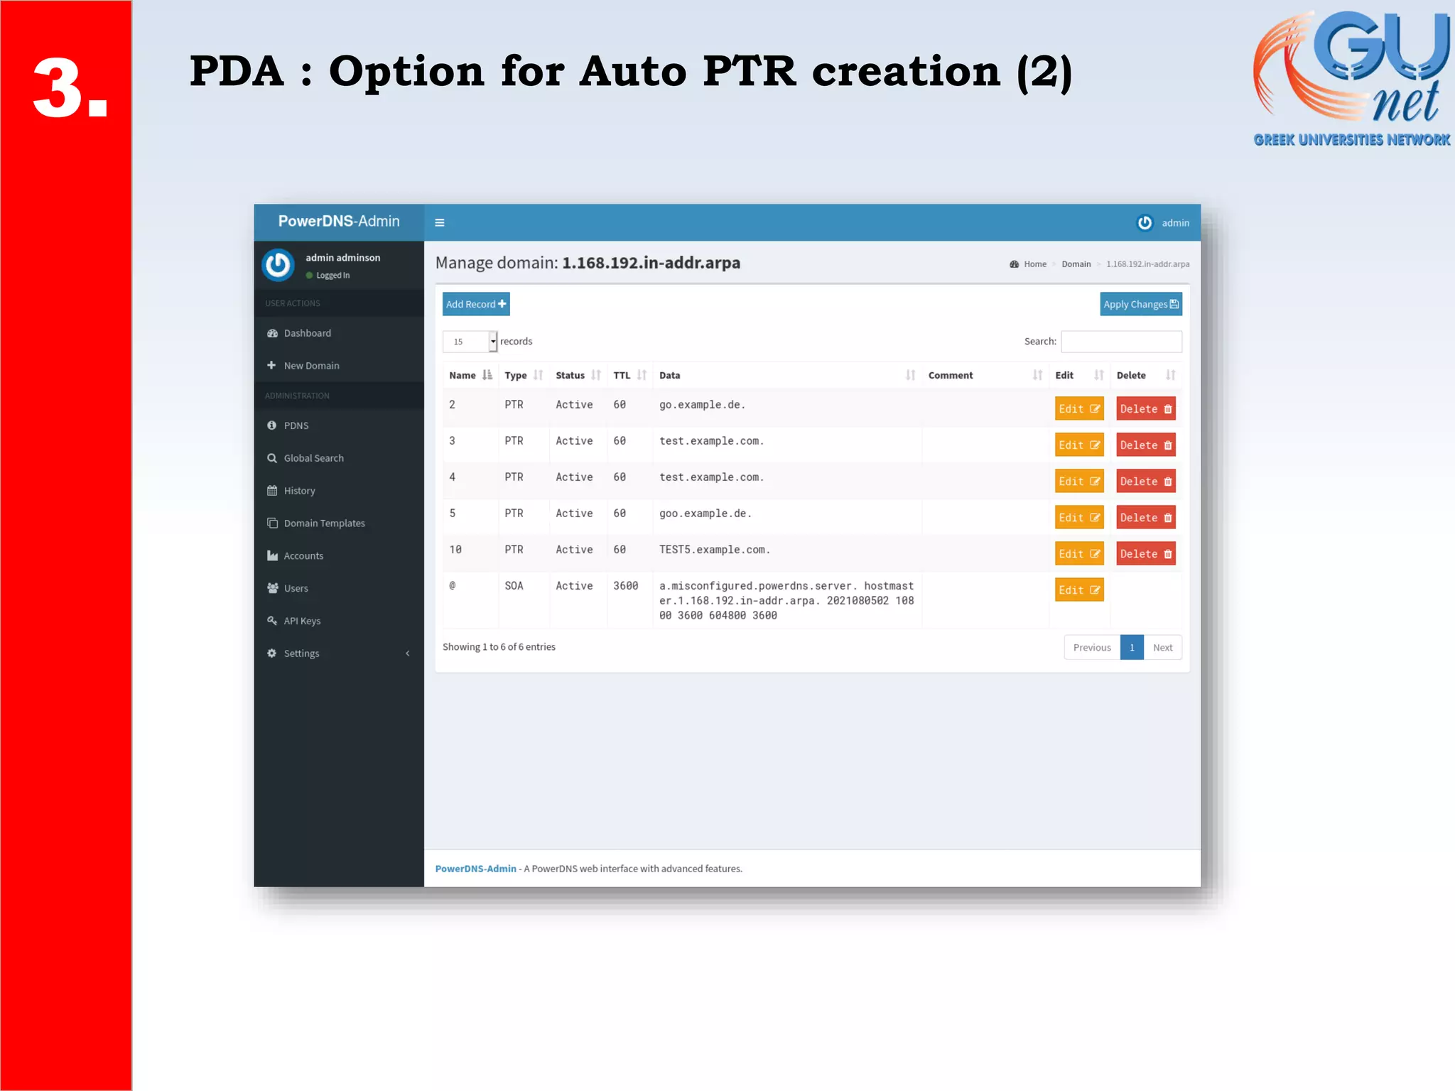Click the PowerDNS-Admin footer link
The height and width of the screenshot is (1091, 1455).
coord(475,869)
